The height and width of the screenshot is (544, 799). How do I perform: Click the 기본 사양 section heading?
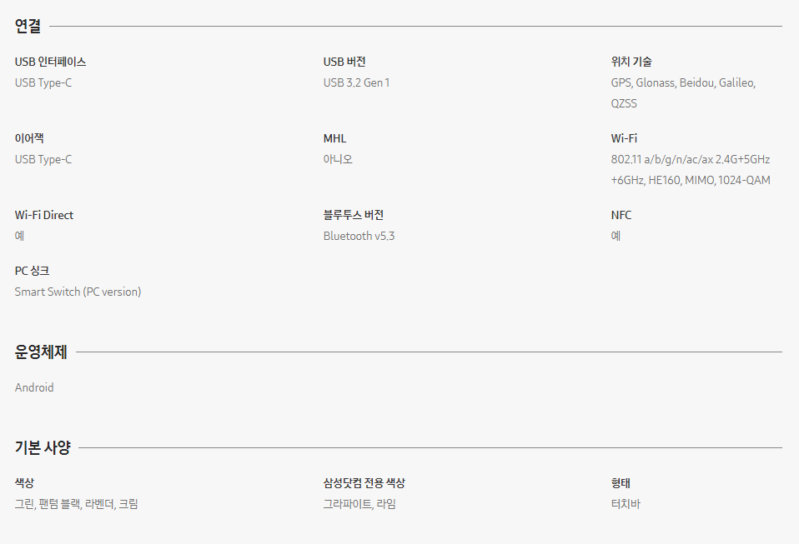click(43, 447)
